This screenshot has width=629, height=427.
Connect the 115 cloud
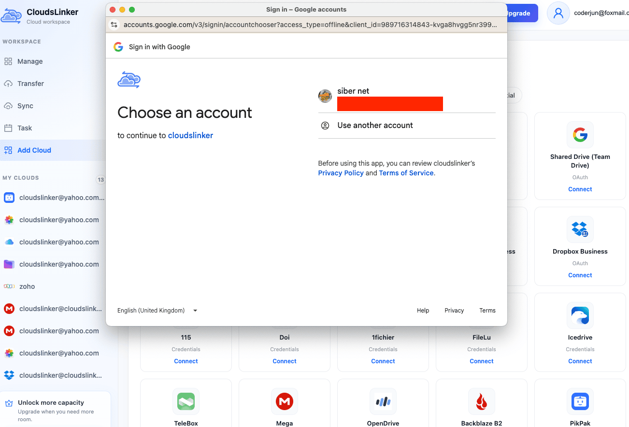pyautogui.click(x=186, y=361)
